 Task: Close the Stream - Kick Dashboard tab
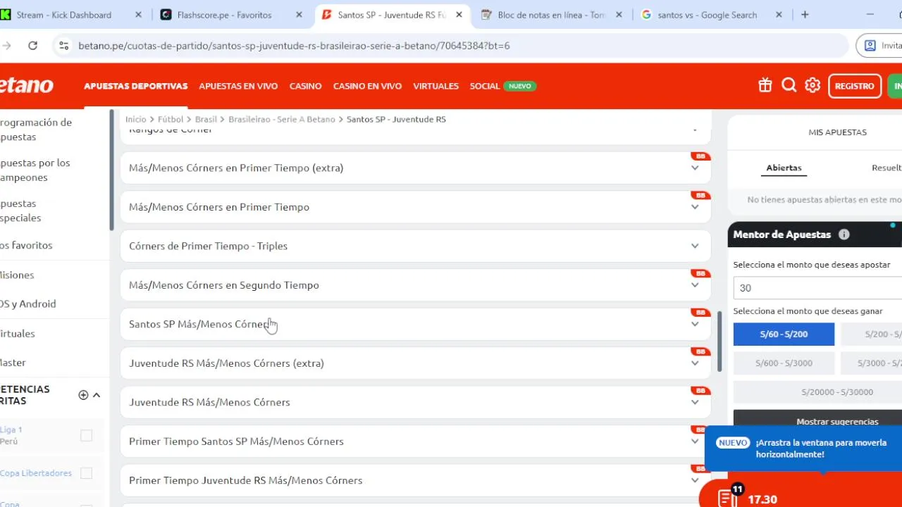138,15
